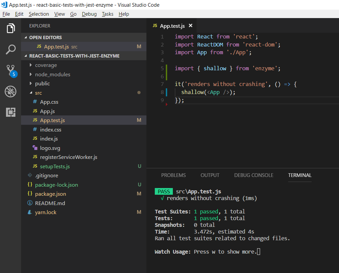The width and height of the screenshot is (339, 273).
Task: Open the Search sidebar icon
Action: pos(10,49)
